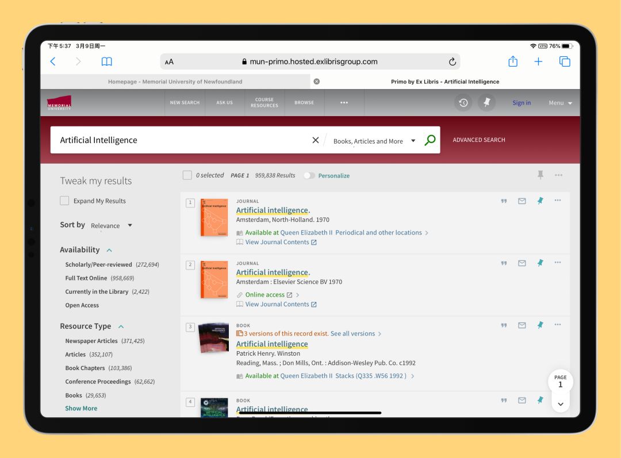Open more actions for result 2
Image resolution: width=621 pixels, height=458 pixels.
tap(558, 263)
